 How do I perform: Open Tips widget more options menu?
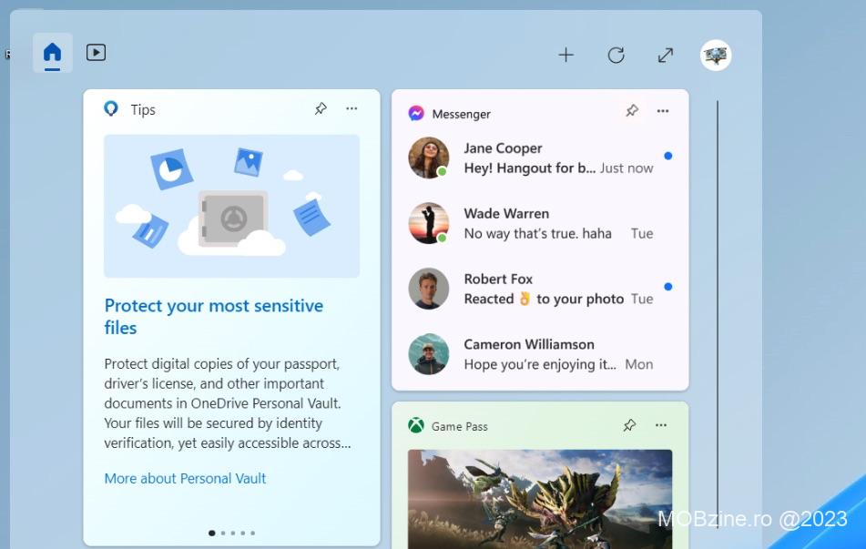point(351,109)
